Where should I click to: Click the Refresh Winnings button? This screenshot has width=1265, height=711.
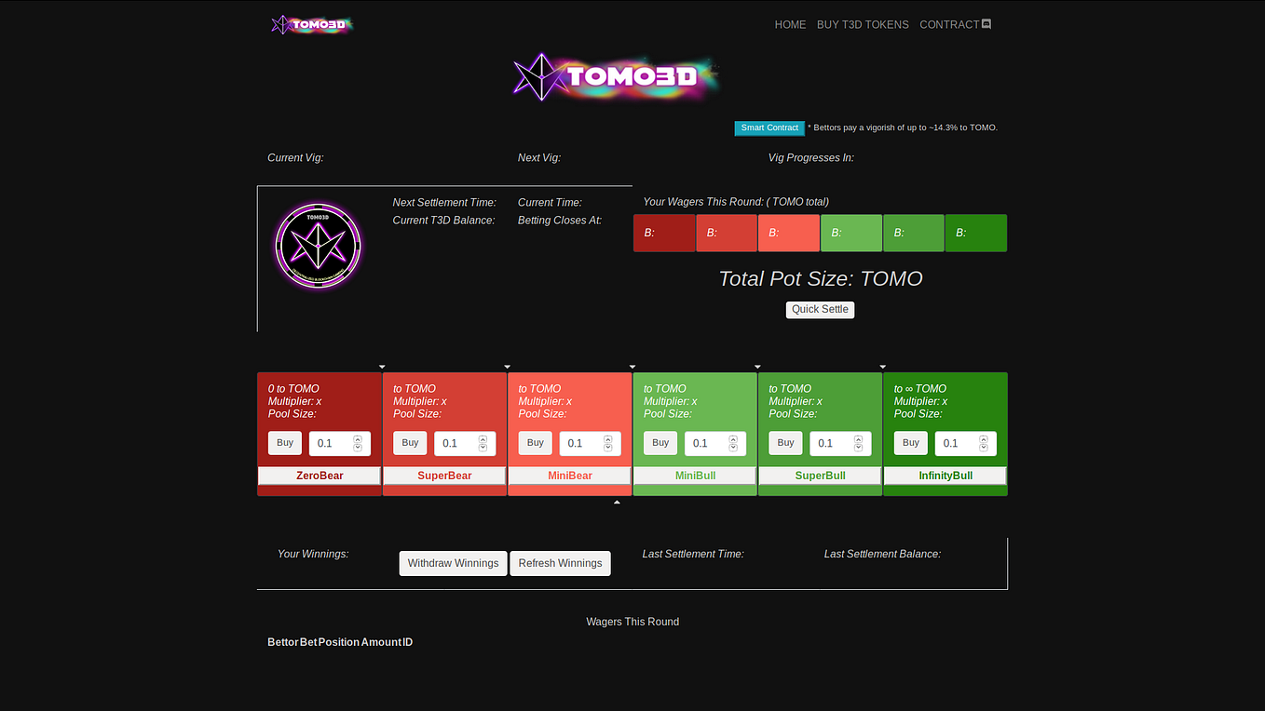click(x=560, y=563)
